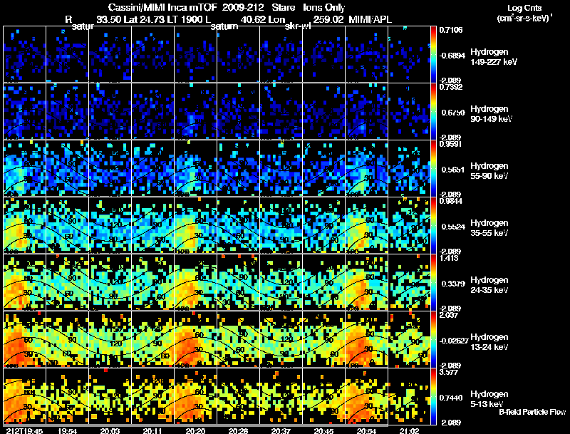
Task: Open the Hydrogen 35-55 keV panel at 20:37
Action: coord(281,225)
